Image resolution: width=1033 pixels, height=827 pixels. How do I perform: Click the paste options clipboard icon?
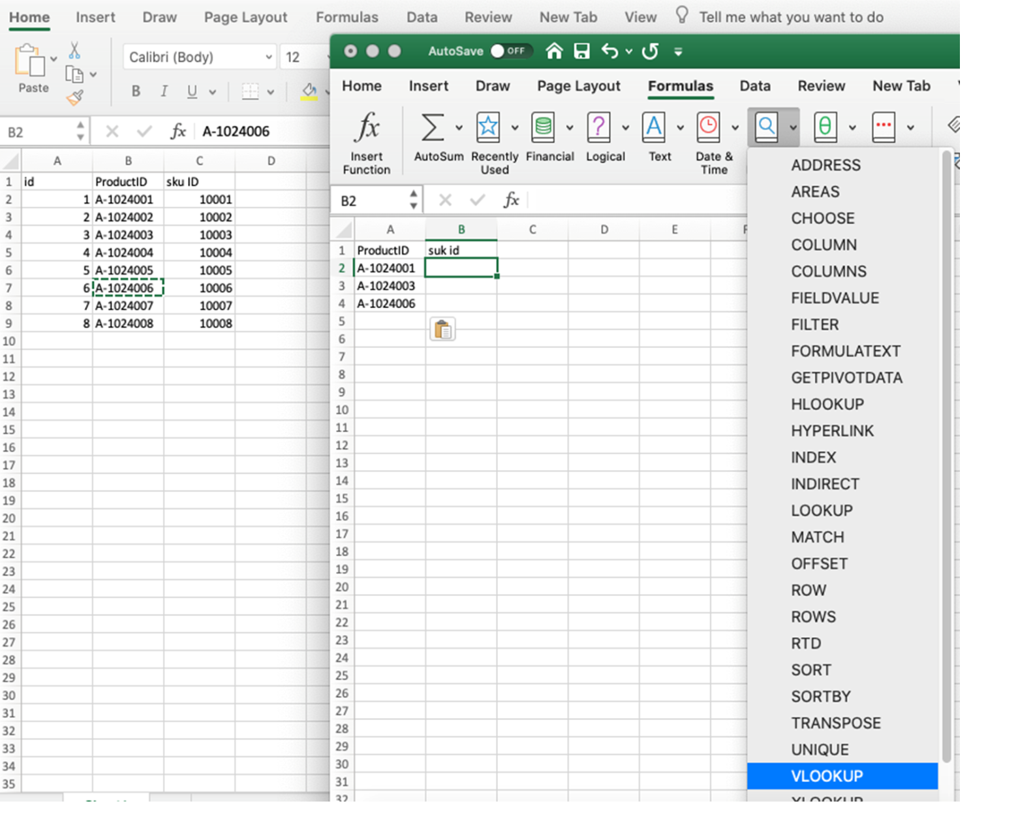click(442, 330)
